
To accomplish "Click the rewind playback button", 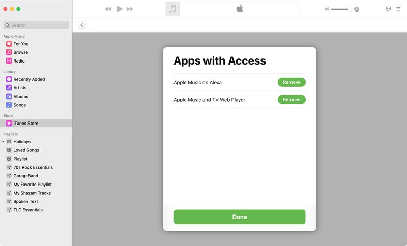I will point(108,9).
